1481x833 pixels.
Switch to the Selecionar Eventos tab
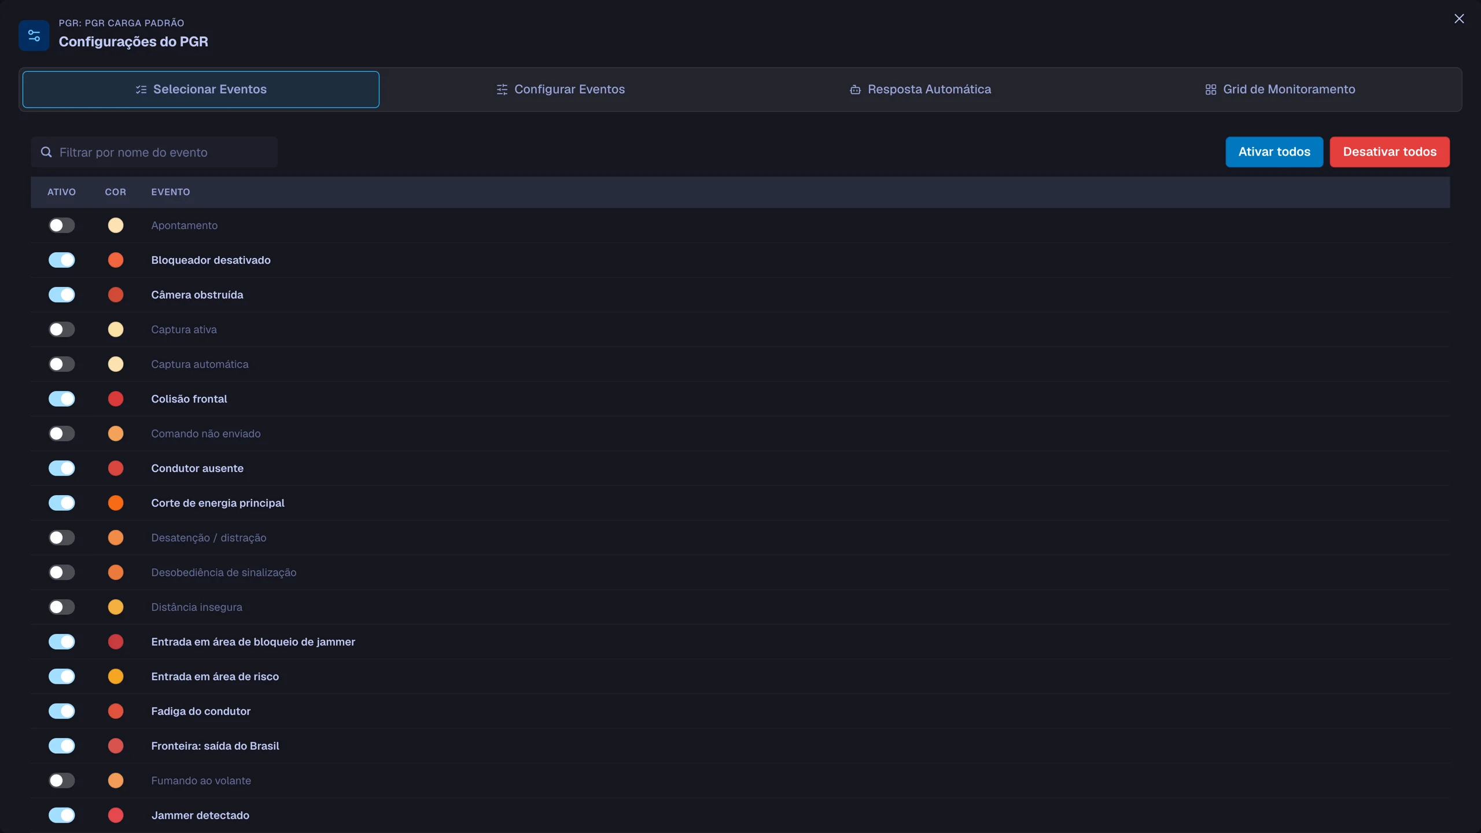click(x=201, y=90)
